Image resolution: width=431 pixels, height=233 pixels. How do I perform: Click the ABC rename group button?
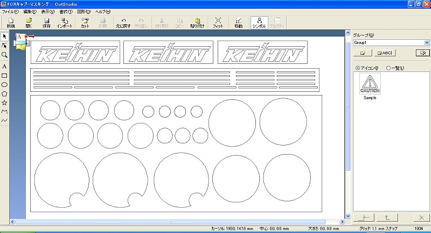pyautogui.click(x=385, y=53)
